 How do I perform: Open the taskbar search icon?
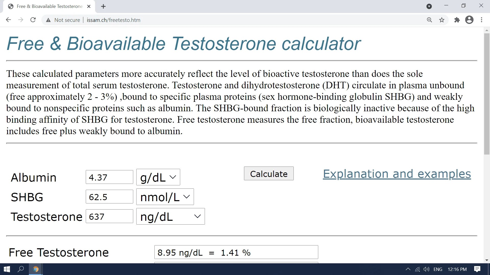(x=21, y=269)
